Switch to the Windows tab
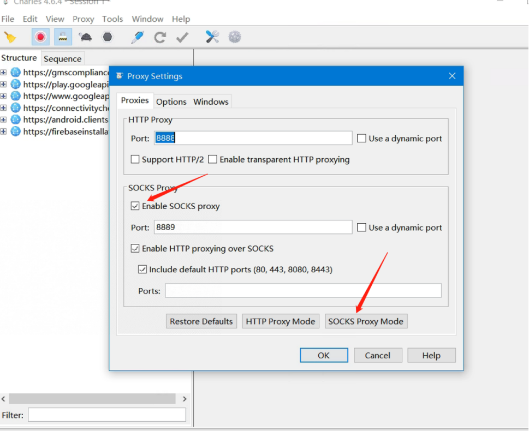The height and width of the screenshot is (431, 529). [x=211, y=101]
